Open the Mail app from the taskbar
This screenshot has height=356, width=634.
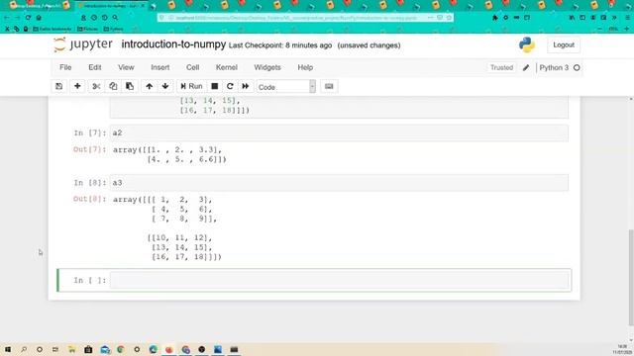click(x=105, y=349)
